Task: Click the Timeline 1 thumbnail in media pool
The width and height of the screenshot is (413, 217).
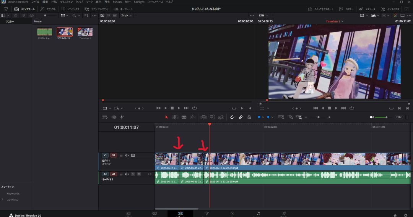Action: click(x=85, y=32)
